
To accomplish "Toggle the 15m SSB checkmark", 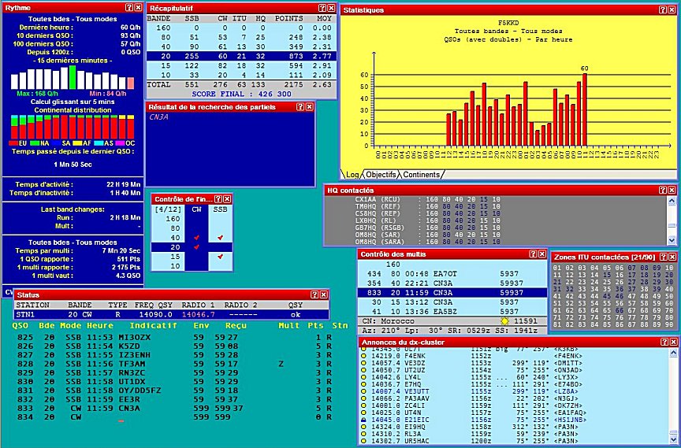I will pyautogui.click(x=221, y=256).
